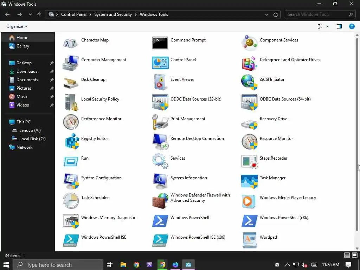360x270 pixels.
Task: Click the Windows PowerShell ISE label
Action: [104, 237]
